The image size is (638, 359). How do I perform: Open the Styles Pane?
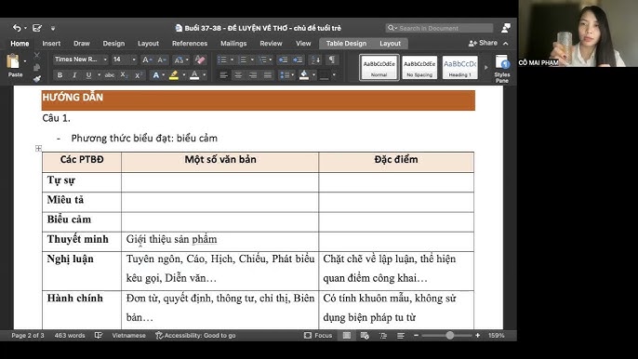502,69
